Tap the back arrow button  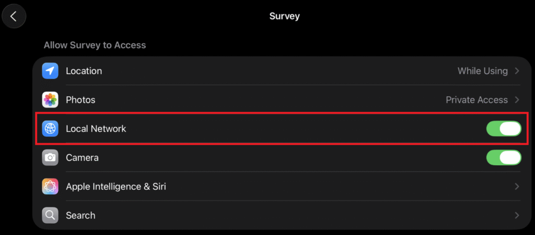pyautogui.click(x=14, y=16)
